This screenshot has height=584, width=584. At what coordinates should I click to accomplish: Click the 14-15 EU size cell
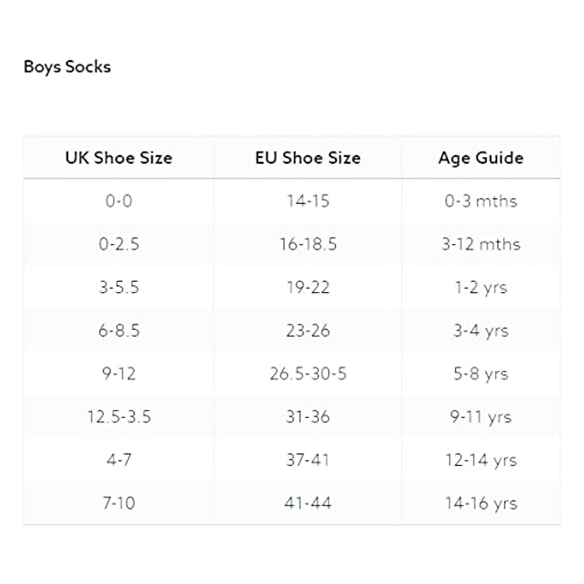[308, 201]
